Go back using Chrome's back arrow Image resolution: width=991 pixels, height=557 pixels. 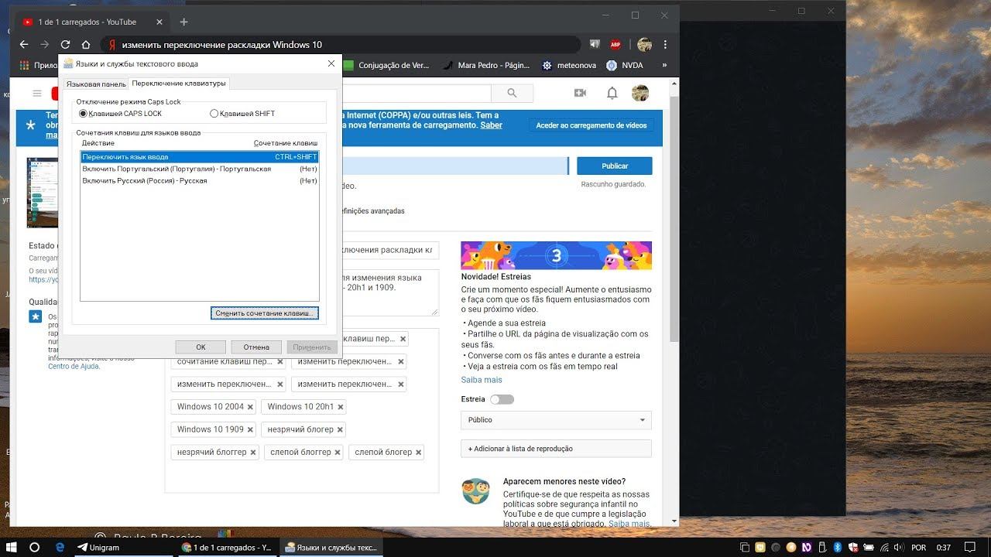pyautogui.click(x=24, y=45)
